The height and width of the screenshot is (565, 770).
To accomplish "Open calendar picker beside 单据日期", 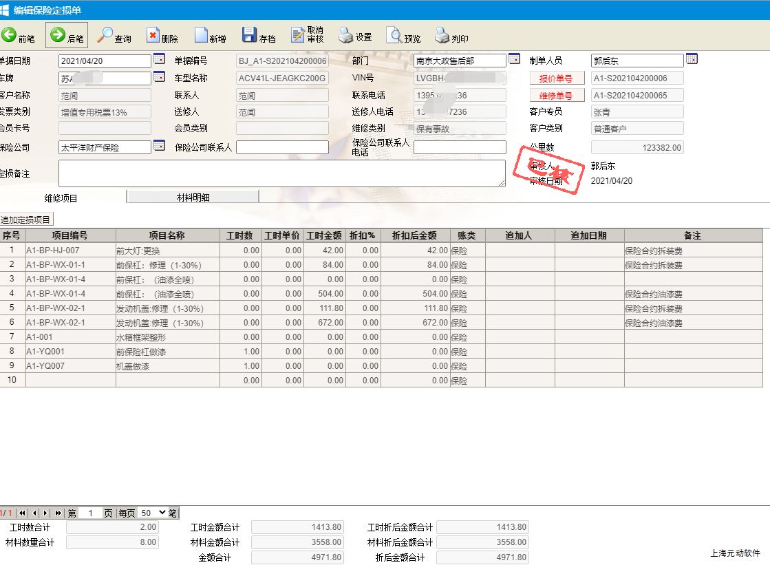I will 159,59.
